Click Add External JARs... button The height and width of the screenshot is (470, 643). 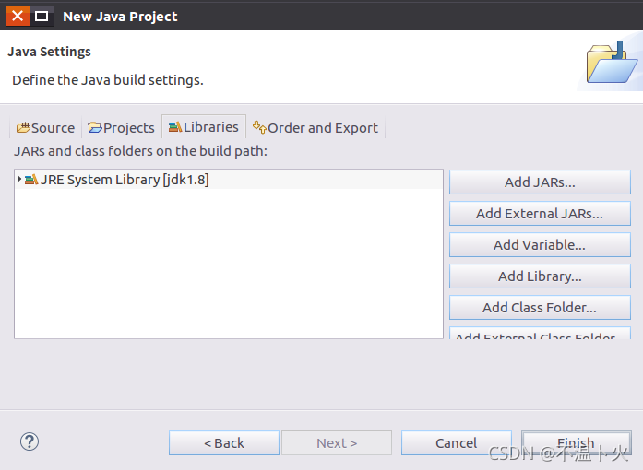coord(540,214)
